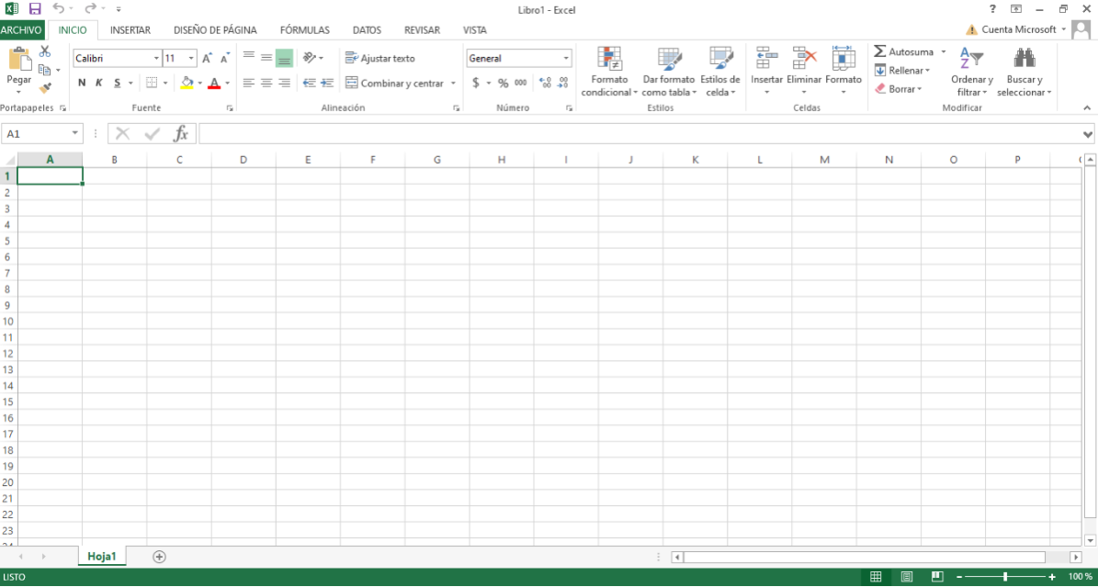Switch to the FÓRMULAS tab
The image size is (1098, 587).
point(304,30)
